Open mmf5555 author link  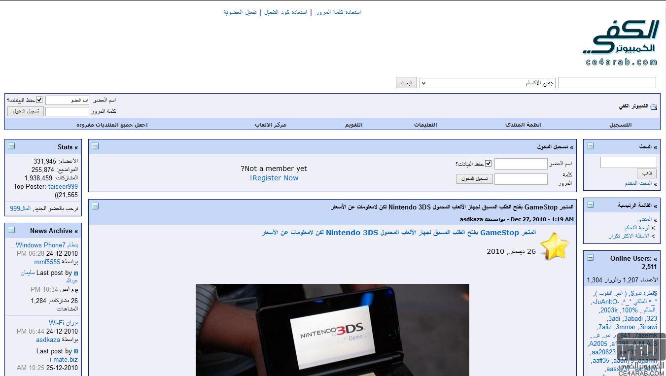(x=47, y=262)
